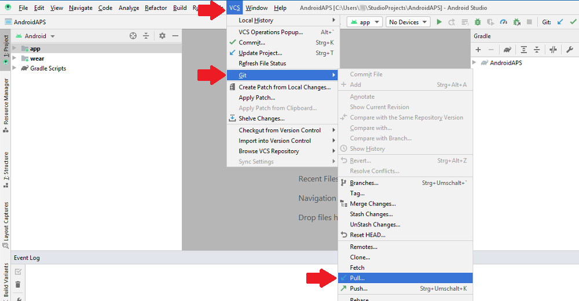Hide the Project panel with minus icon

tap(175, 36)
